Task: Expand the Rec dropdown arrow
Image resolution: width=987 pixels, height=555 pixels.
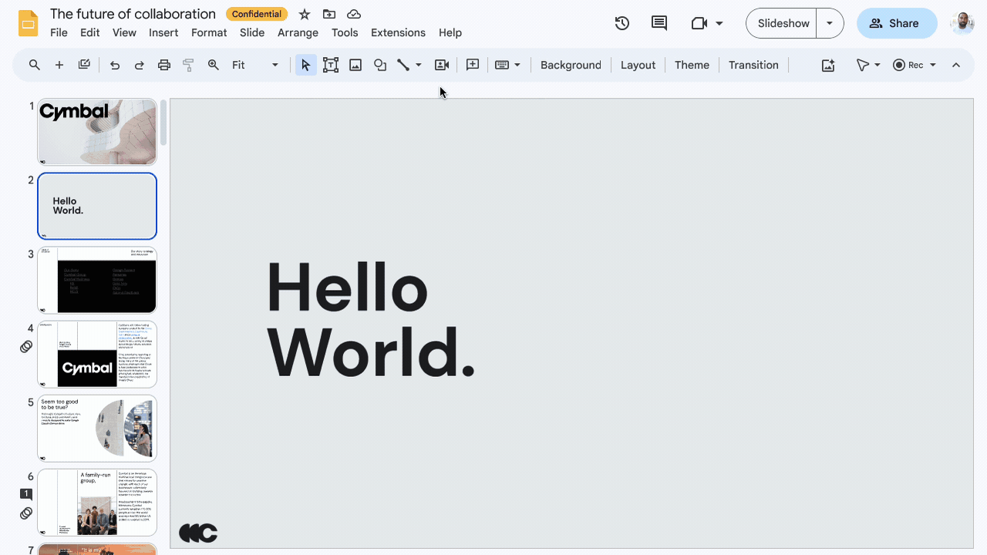Action: point(933,65)
